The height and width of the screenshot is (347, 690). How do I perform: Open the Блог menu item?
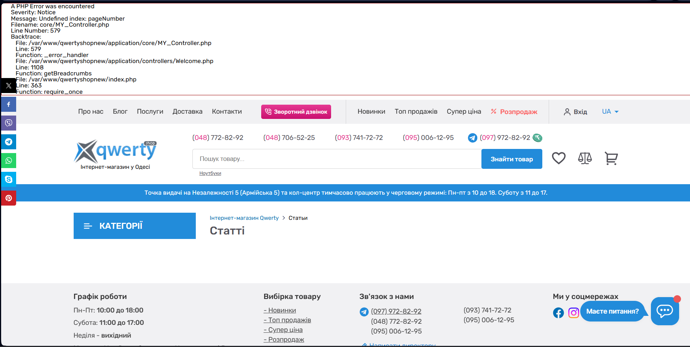[x=120, y=112]
